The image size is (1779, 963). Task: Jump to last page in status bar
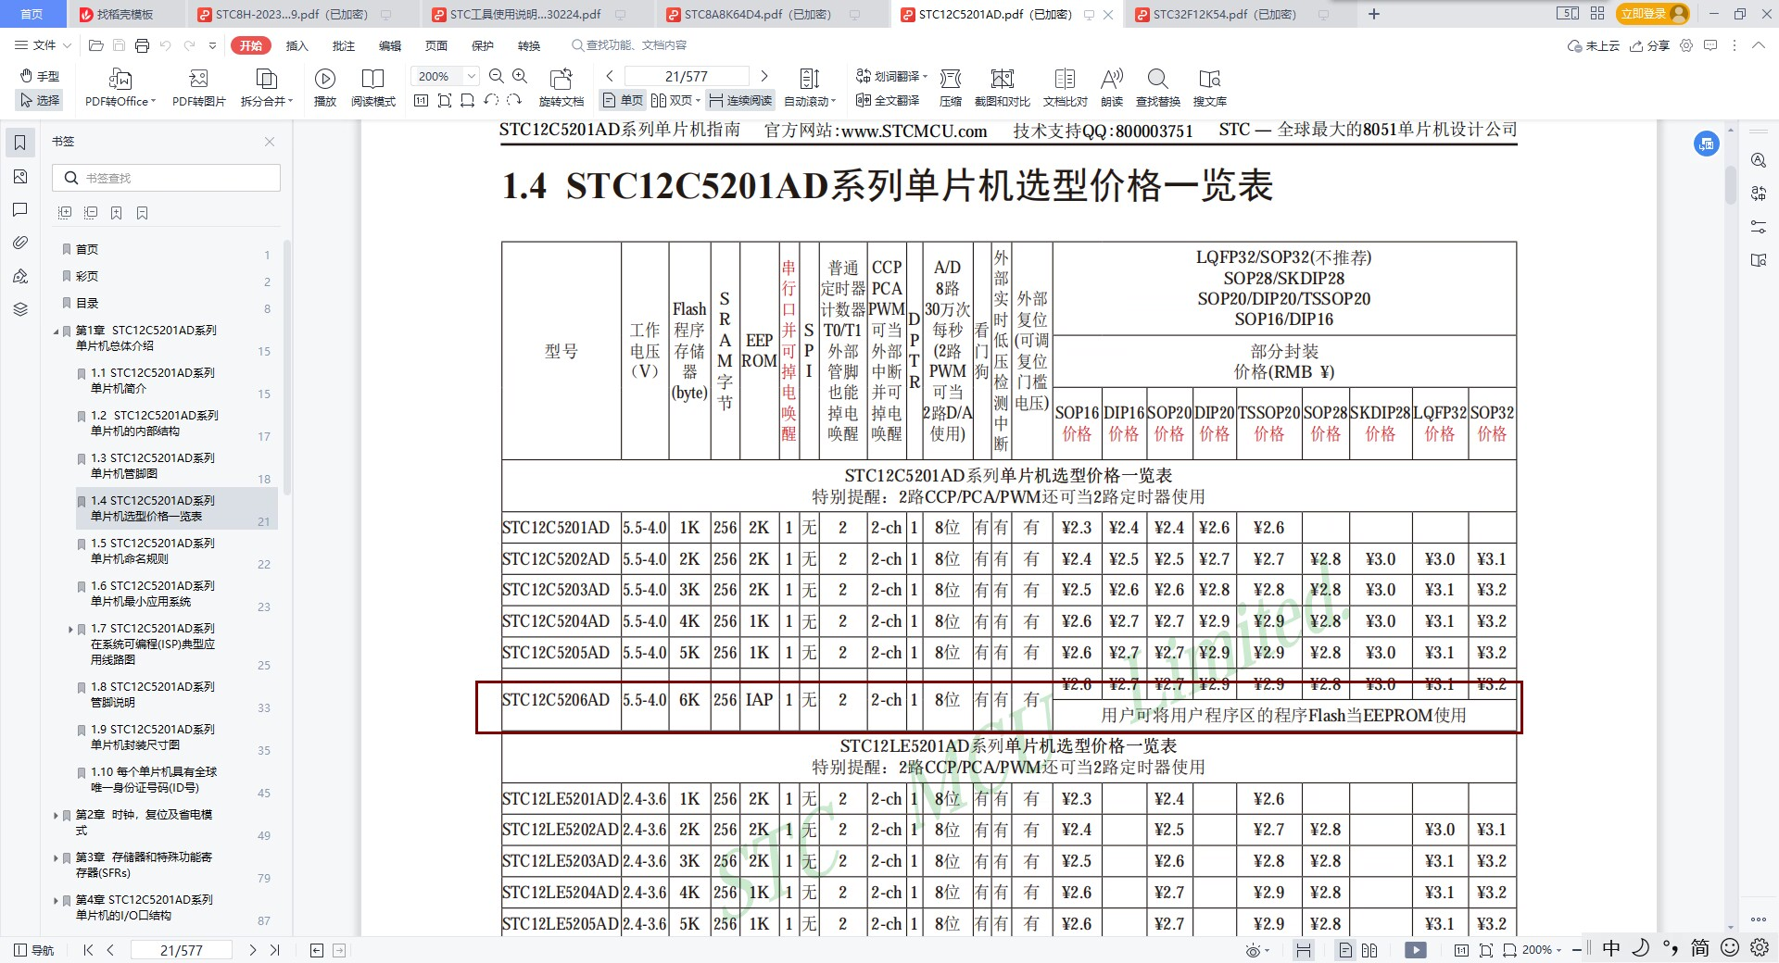click(x=275, y=950)
